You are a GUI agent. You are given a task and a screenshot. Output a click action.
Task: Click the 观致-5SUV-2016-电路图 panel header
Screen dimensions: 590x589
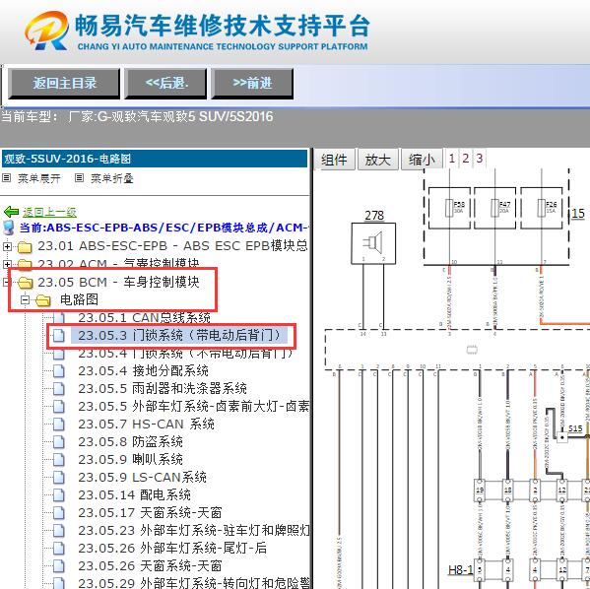click(155, 159)
